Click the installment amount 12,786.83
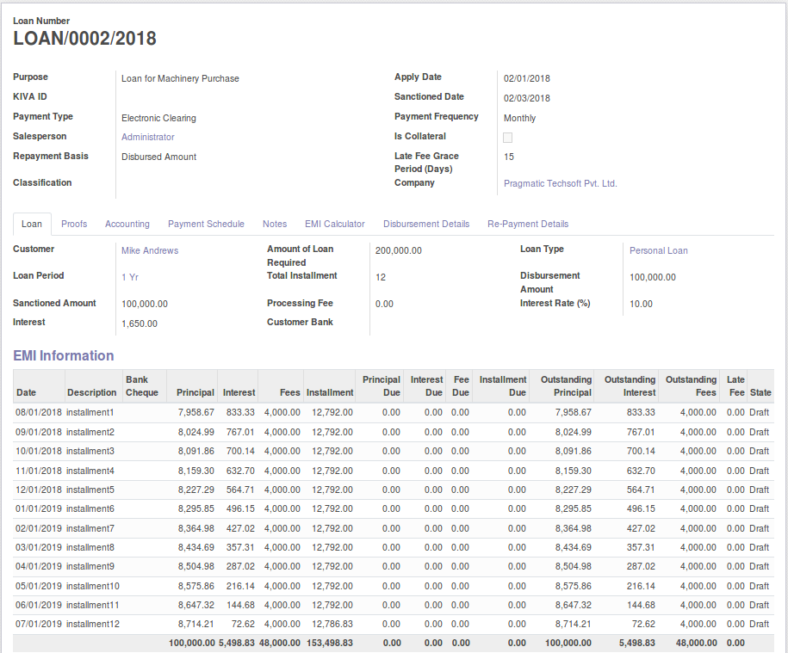788x653 pixels. (332, 625)
